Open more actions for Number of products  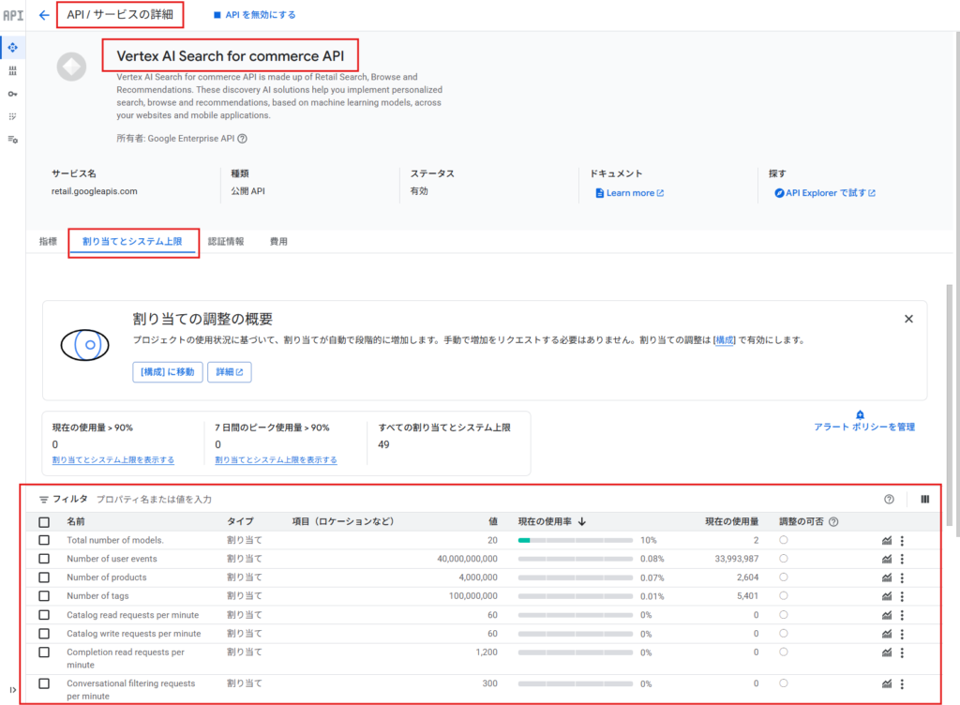902,577
